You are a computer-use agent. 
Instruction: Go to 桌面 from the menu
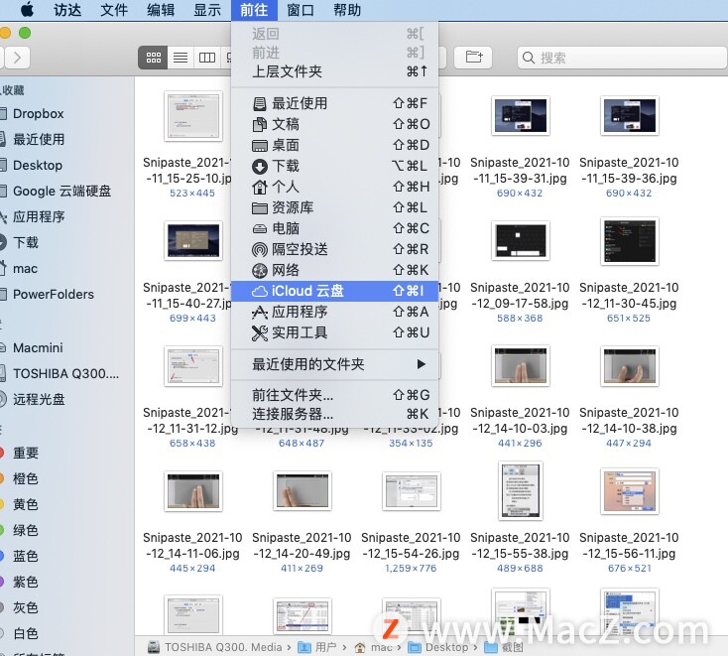coord(335,145)
